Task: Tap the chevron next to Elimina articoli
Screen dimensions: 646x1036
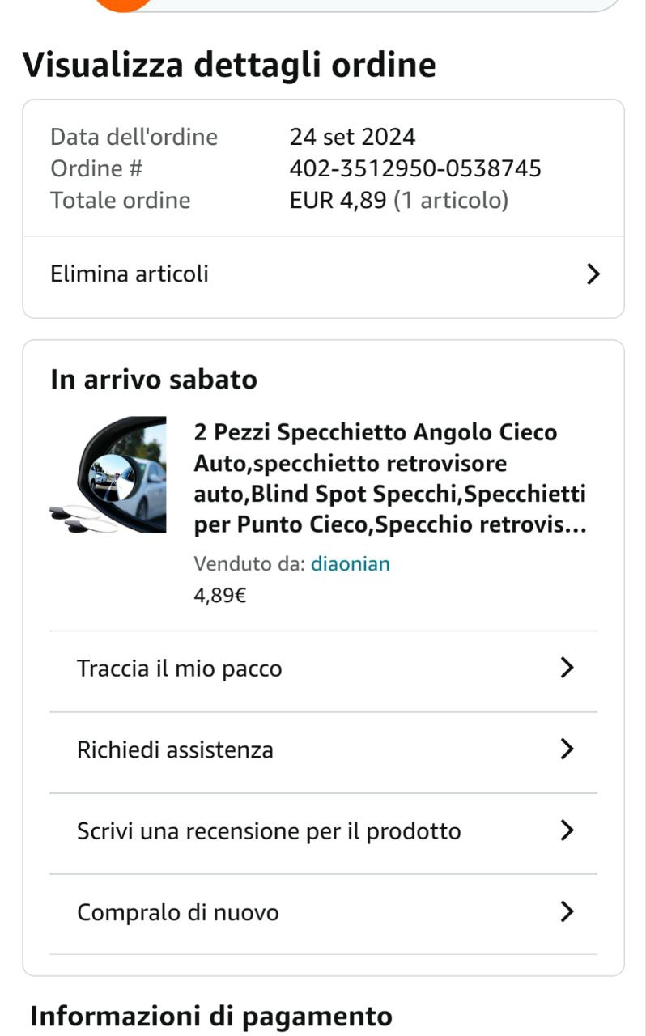Action: click(x=593, y=274)
